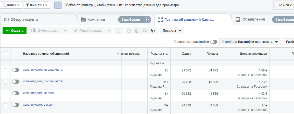Open the Столбцы columns settings dropdown
This screenshot has width=294, height=114.
(250, 42)
